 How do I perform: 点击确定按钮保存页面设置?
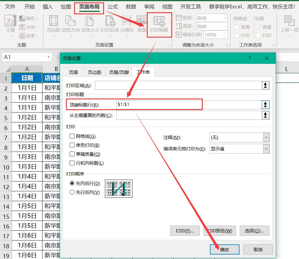[x=225, y=249]
